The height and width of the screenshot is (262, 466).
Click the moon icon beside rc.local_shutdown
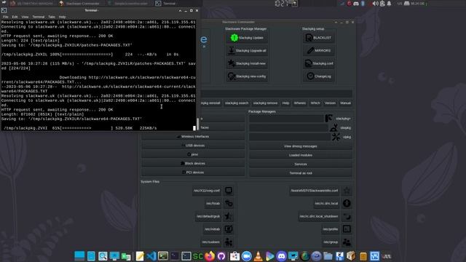coord(347,216)
